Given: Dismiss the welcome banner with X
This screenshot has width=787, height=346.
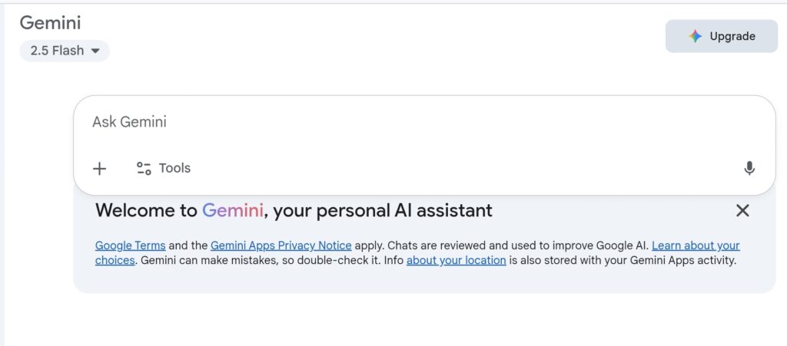Looking at the screenshot, I should click(742, 210).
